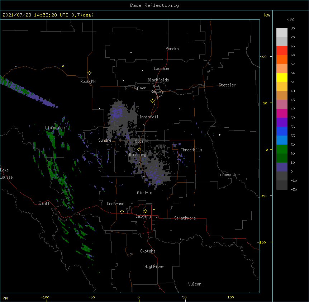Click the yellow diamond marker near RockyMH
The image size is (309, 302).
[x=89, y=73]
